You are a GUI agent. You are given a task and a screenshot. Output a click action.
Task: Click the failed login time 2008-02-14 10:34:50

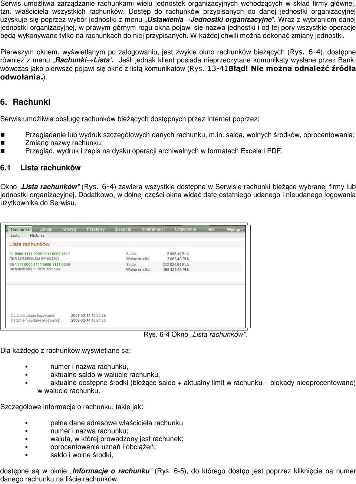click(x=88, y=320)
